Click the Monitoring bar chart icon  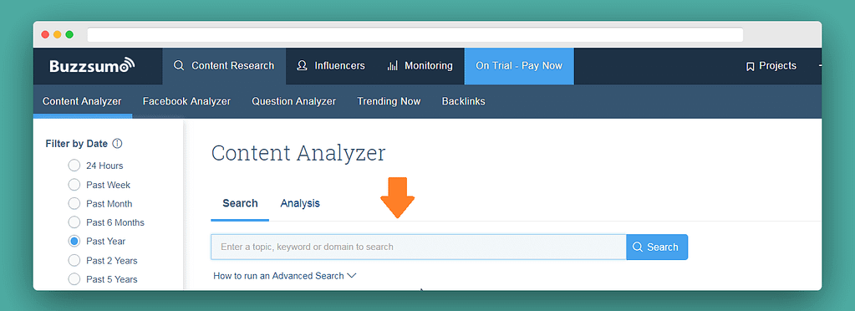(392, 66)
